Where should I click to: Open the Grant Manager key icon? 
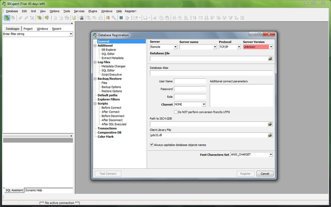[114, 18]
